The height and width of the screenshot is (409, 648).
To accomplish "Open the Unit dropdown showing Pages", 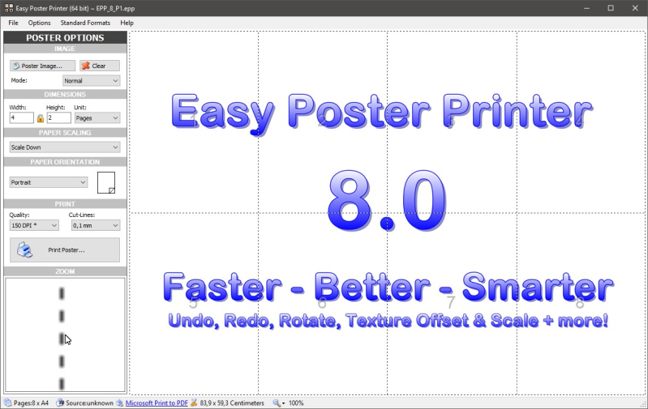I will click(x=97, y=117).
